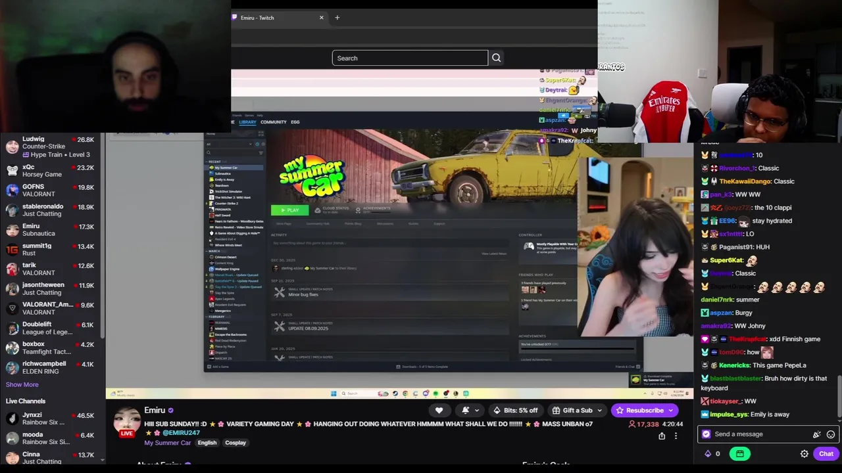Open chat settings gear

pyautogui.click(x=804, y=453)
